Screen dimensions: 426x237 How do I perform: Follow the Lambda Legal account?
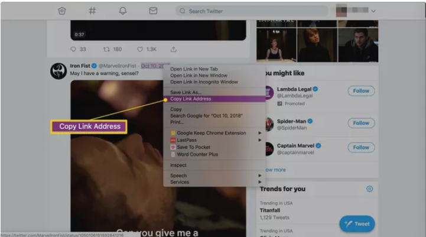pyautogui.click(x=361, y=91)
